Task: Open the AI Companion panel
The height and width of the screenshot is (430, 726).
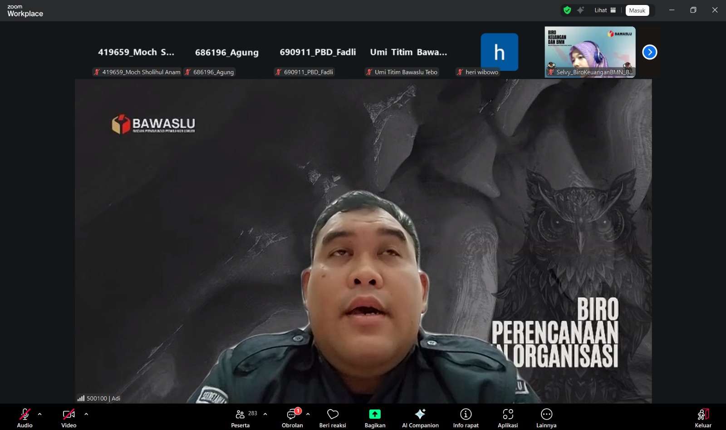Action: tap(420, 417)
